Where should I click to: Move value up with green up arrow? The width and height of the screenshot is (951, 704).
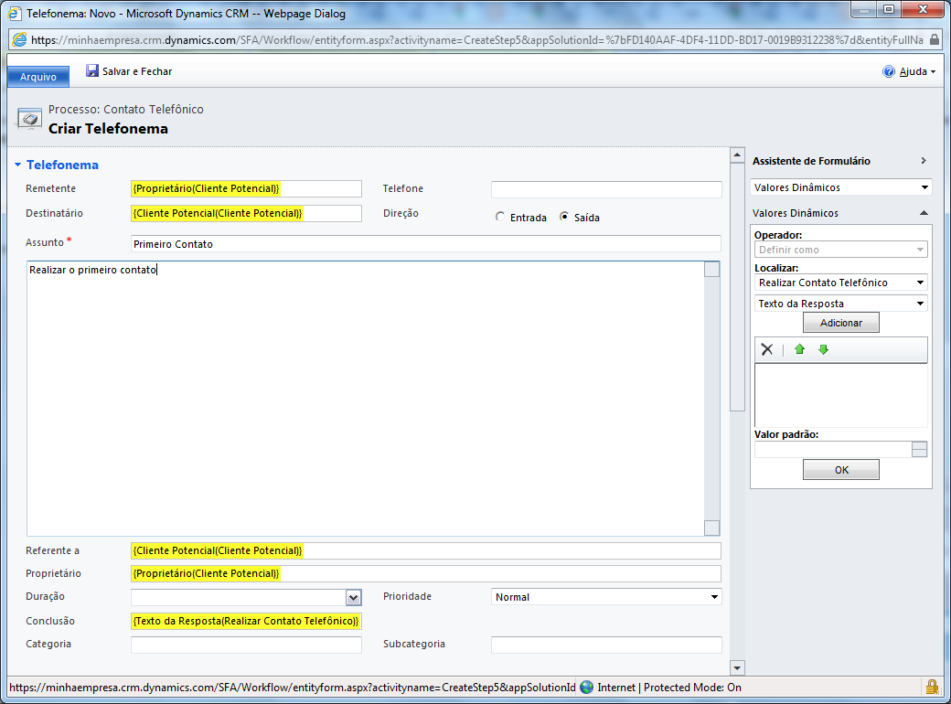(x=799, y=349)
